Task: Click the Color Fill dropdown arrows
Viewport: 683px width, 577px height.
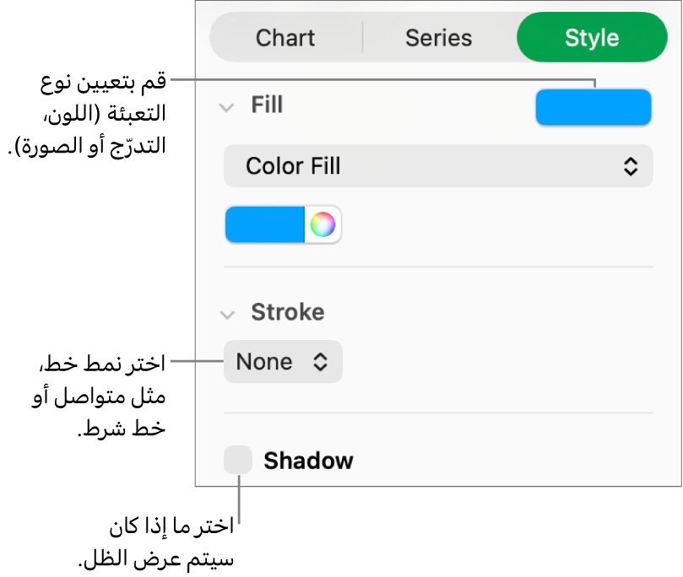Action: point(631,166)
